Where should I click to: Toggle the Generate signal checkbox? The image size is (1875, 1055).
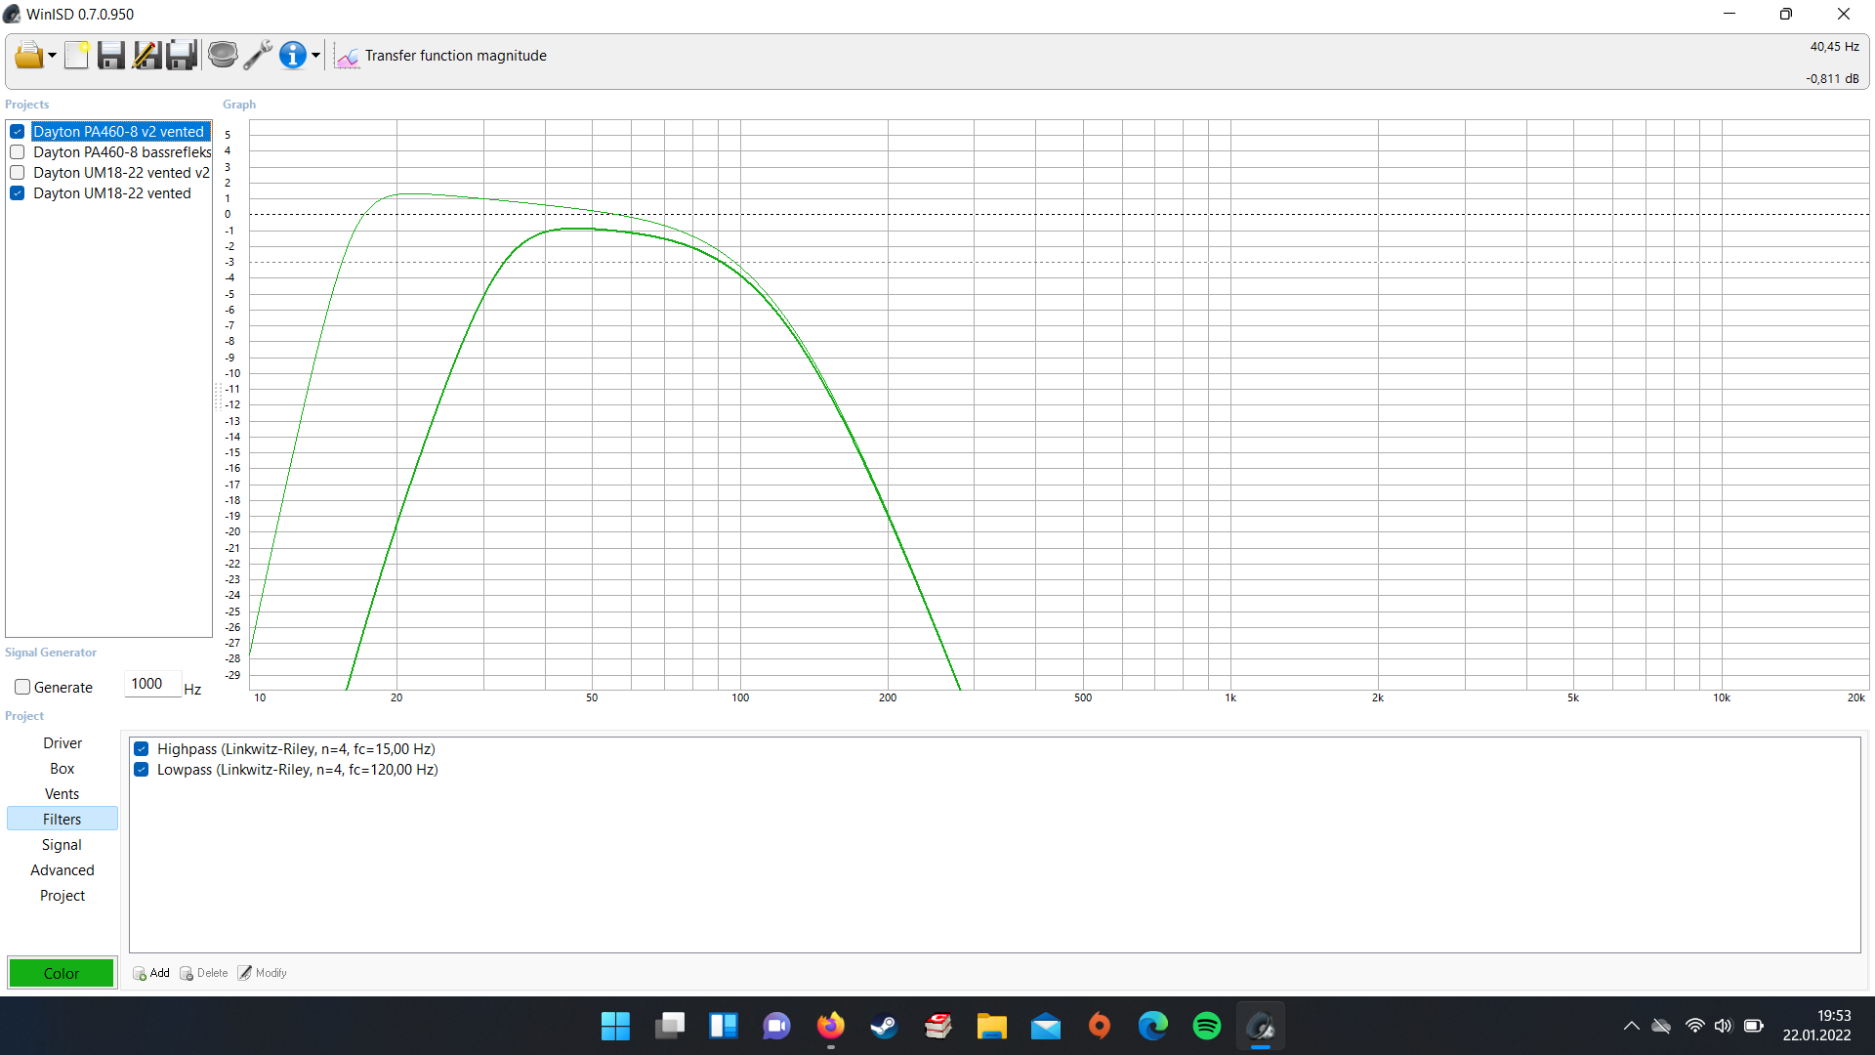(x=22, y=687)
